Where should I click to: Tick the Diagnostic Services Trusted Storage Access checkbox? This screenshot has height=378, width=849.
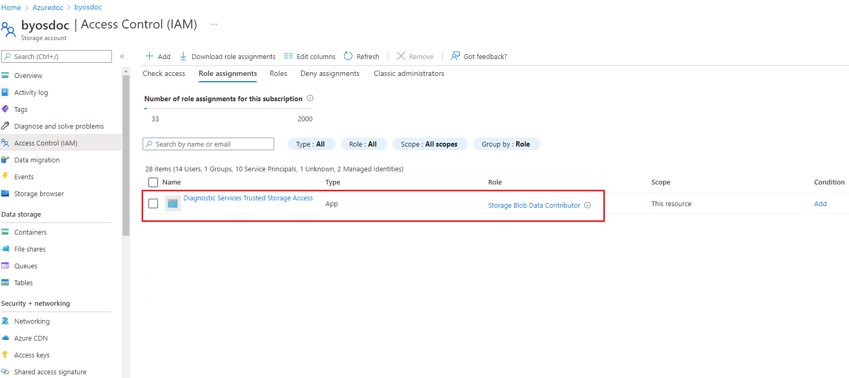tap(153, 203)
